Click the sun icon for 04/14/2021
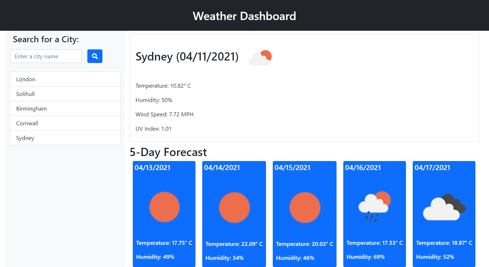Image resolution: width=489 pixels, height=267 pixels. click(x=234, y=208)
